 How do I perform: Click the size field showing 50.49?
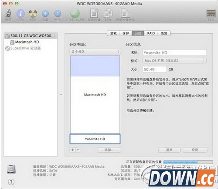[x=154, y=69]
